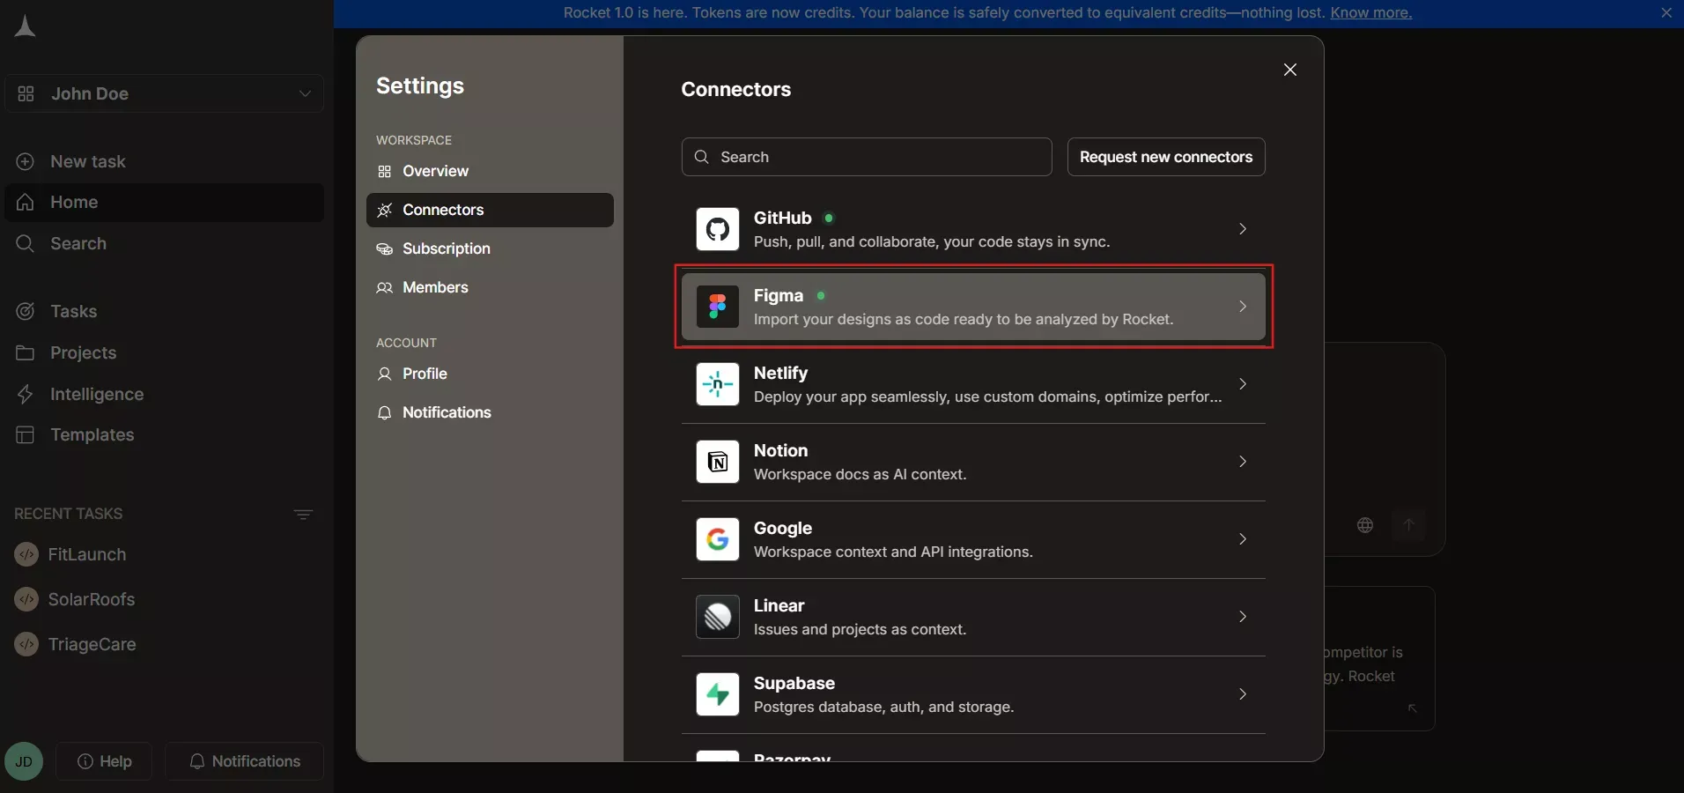Viewport: 1684px width, 793px height.
Task: Expand the Google connector chevron
Action: pos(1243,539)
